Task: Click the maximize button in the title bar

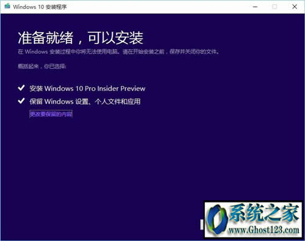Action: pyautogui.click(x=274, y=7)
